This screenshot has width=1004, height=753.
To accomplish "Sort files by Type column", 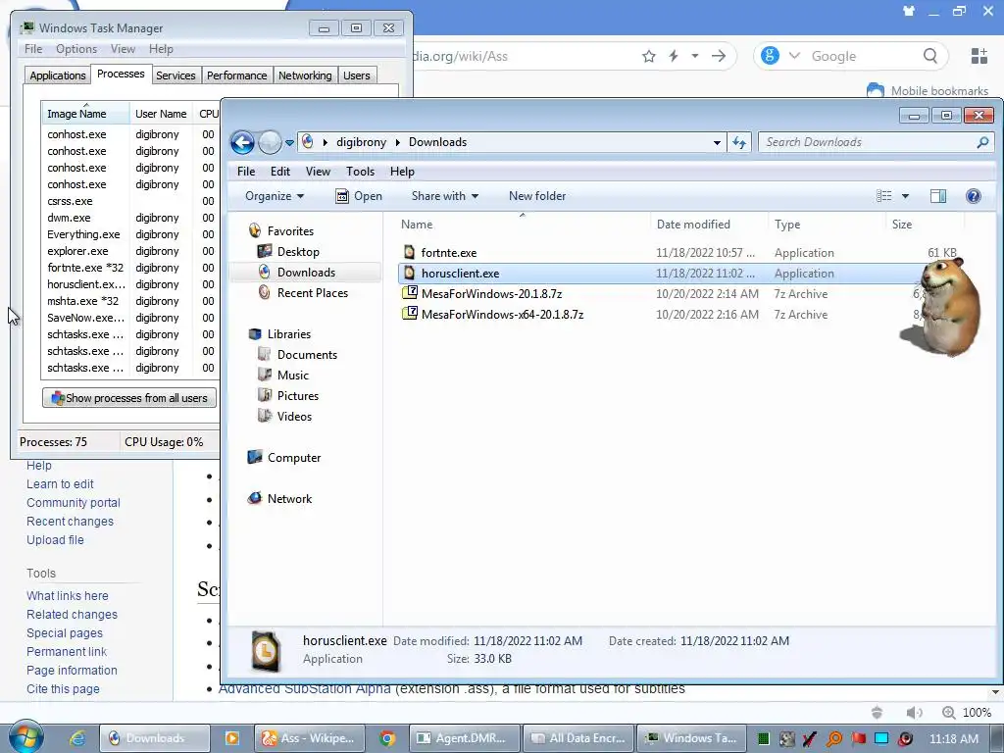I will (x=787, y=225).
